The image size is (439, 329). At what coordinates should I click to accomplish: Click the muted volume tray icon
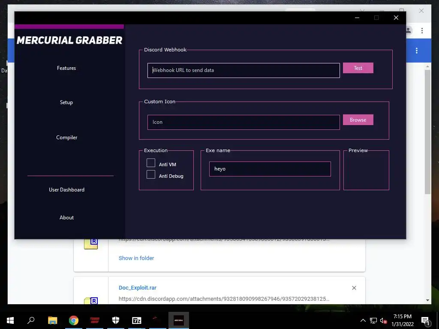[x=383, y=320]
